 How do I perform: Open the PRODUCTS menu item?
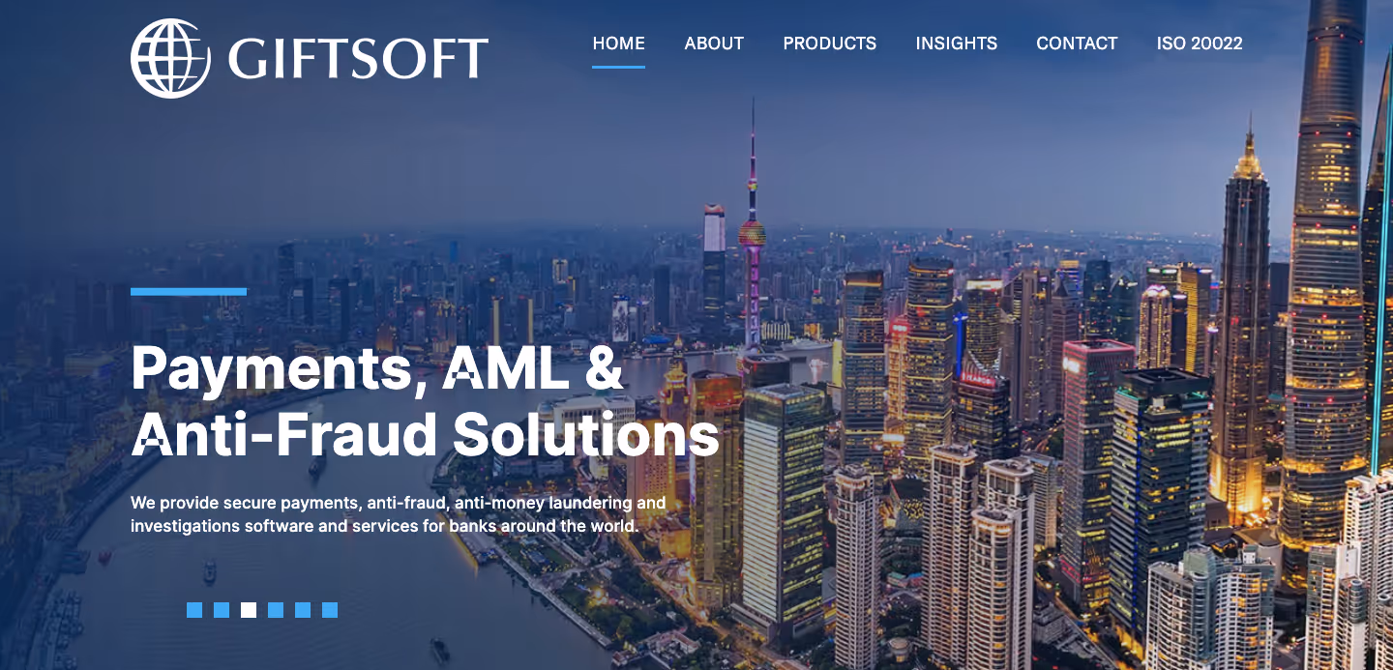[830, 44]
